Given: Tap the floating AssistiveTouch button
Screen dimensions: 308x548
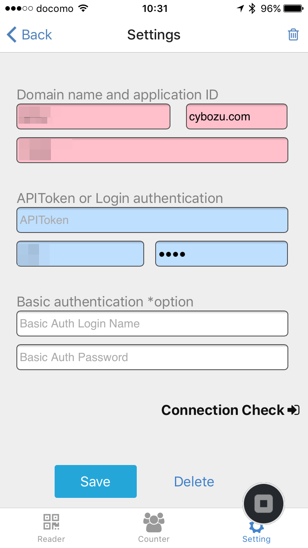Looking at the screenshot, I should (x=263, y=503).
